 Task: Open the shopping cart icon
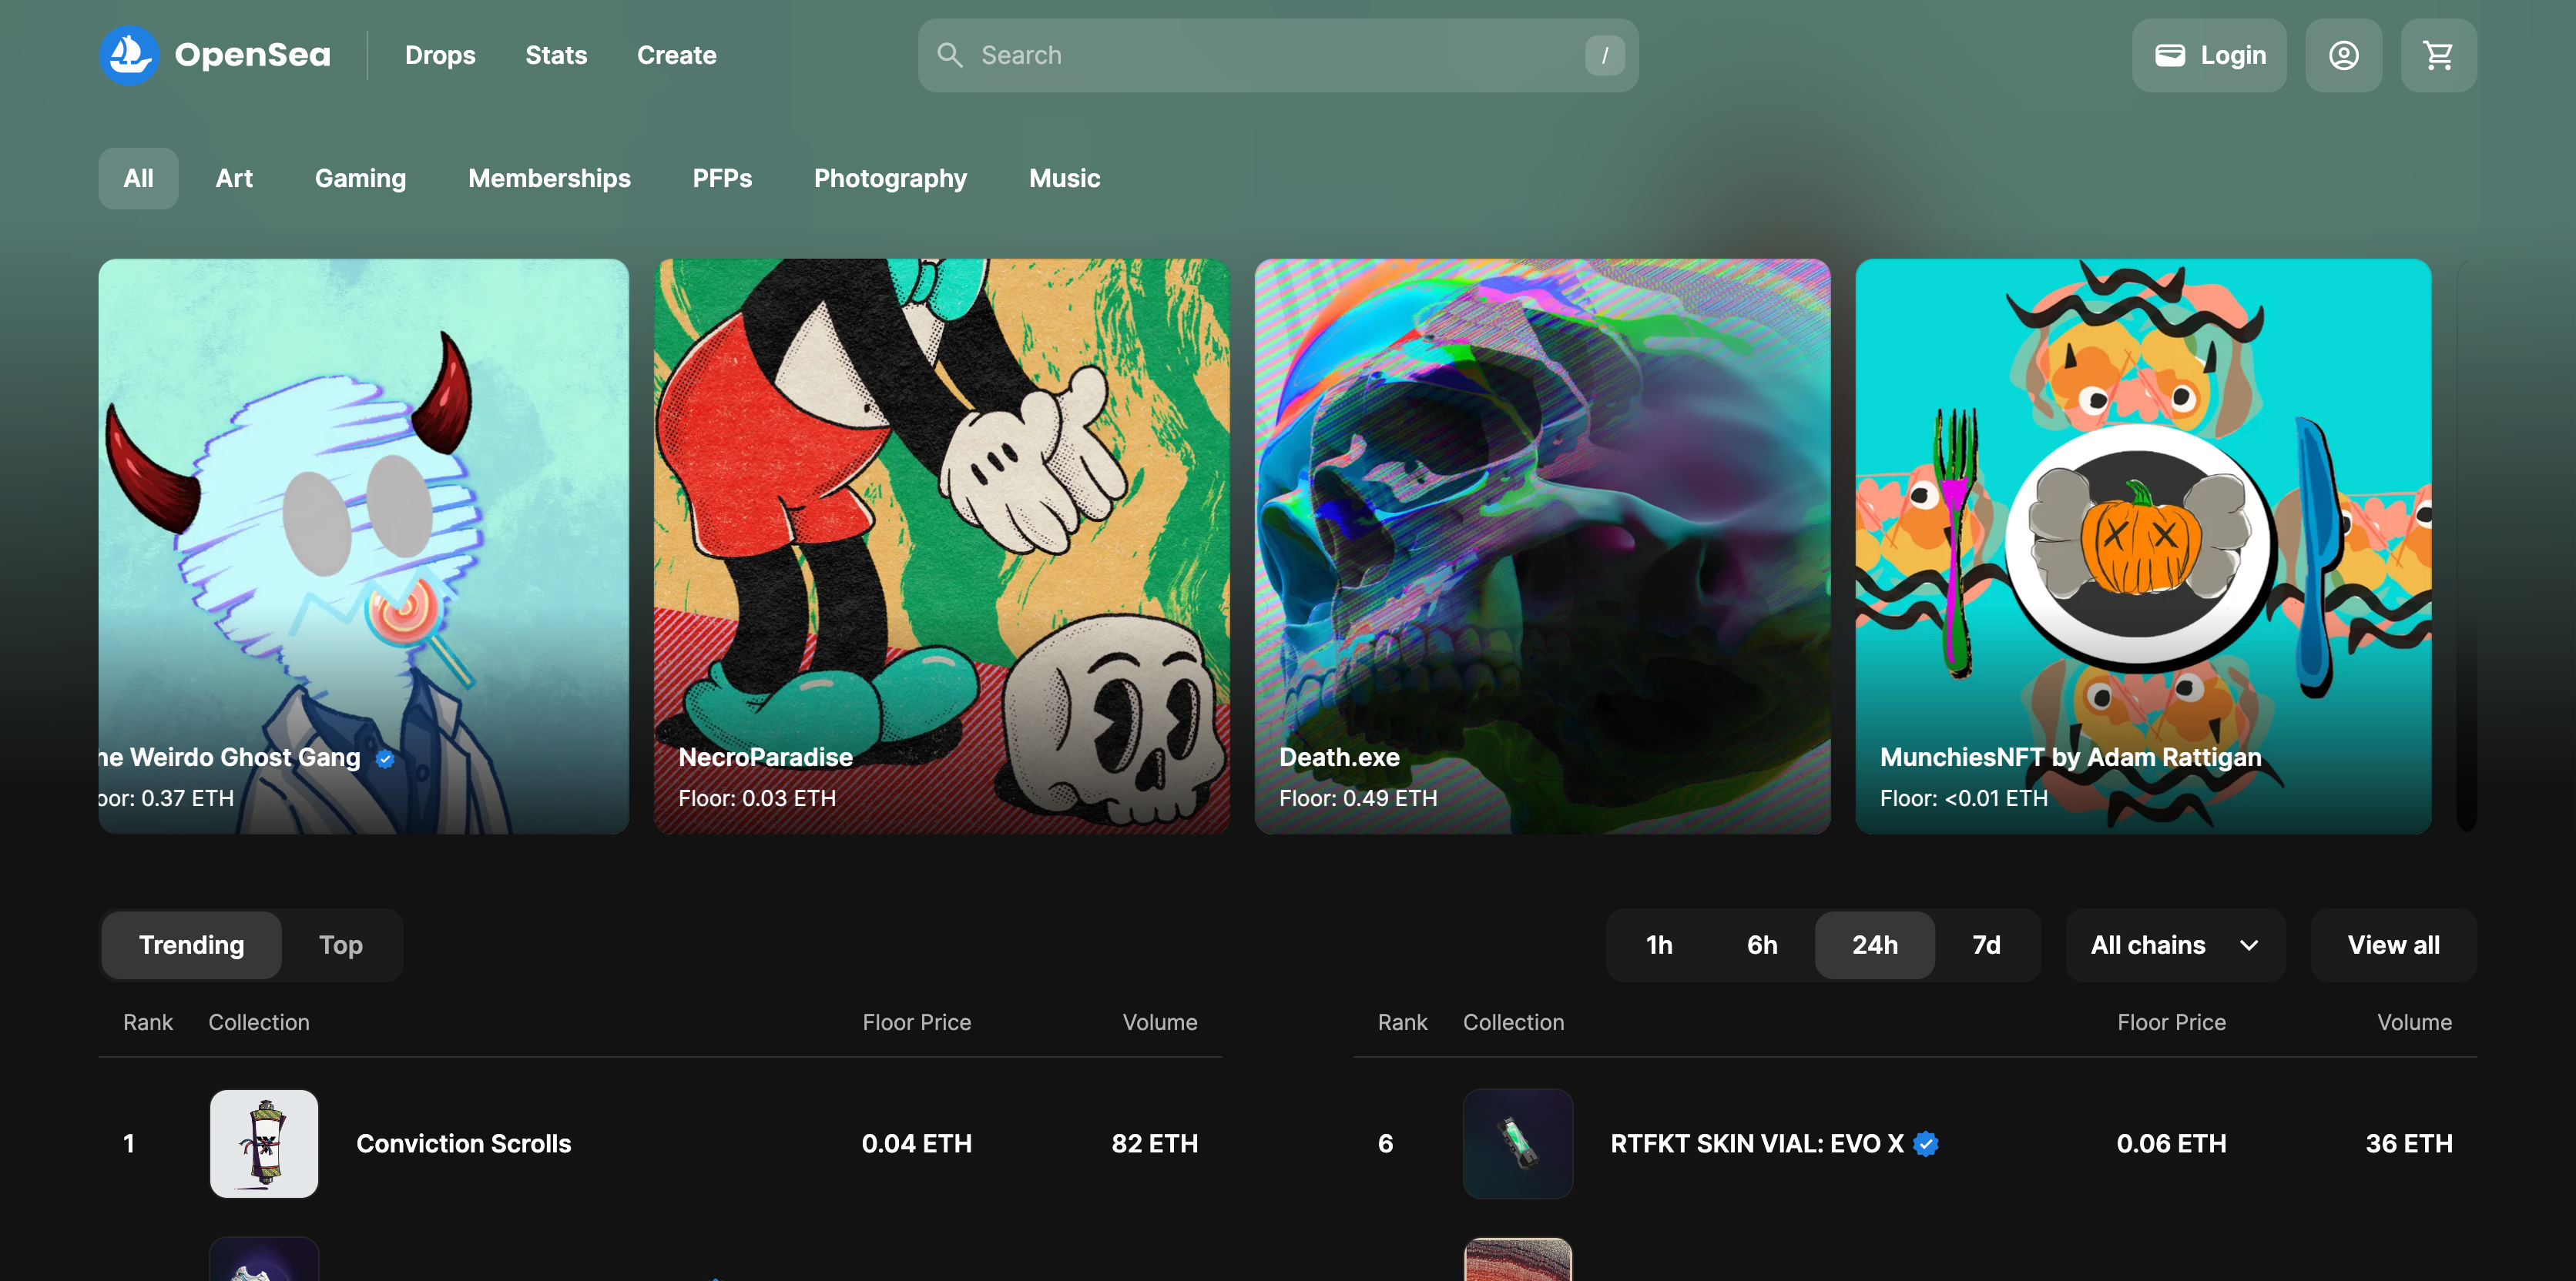click(x=2438, y=55)
